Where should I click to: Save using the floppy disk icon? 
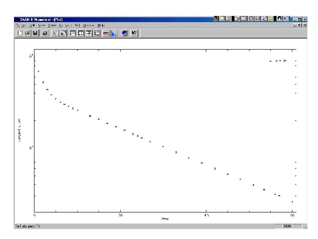(x=35, y=33)
